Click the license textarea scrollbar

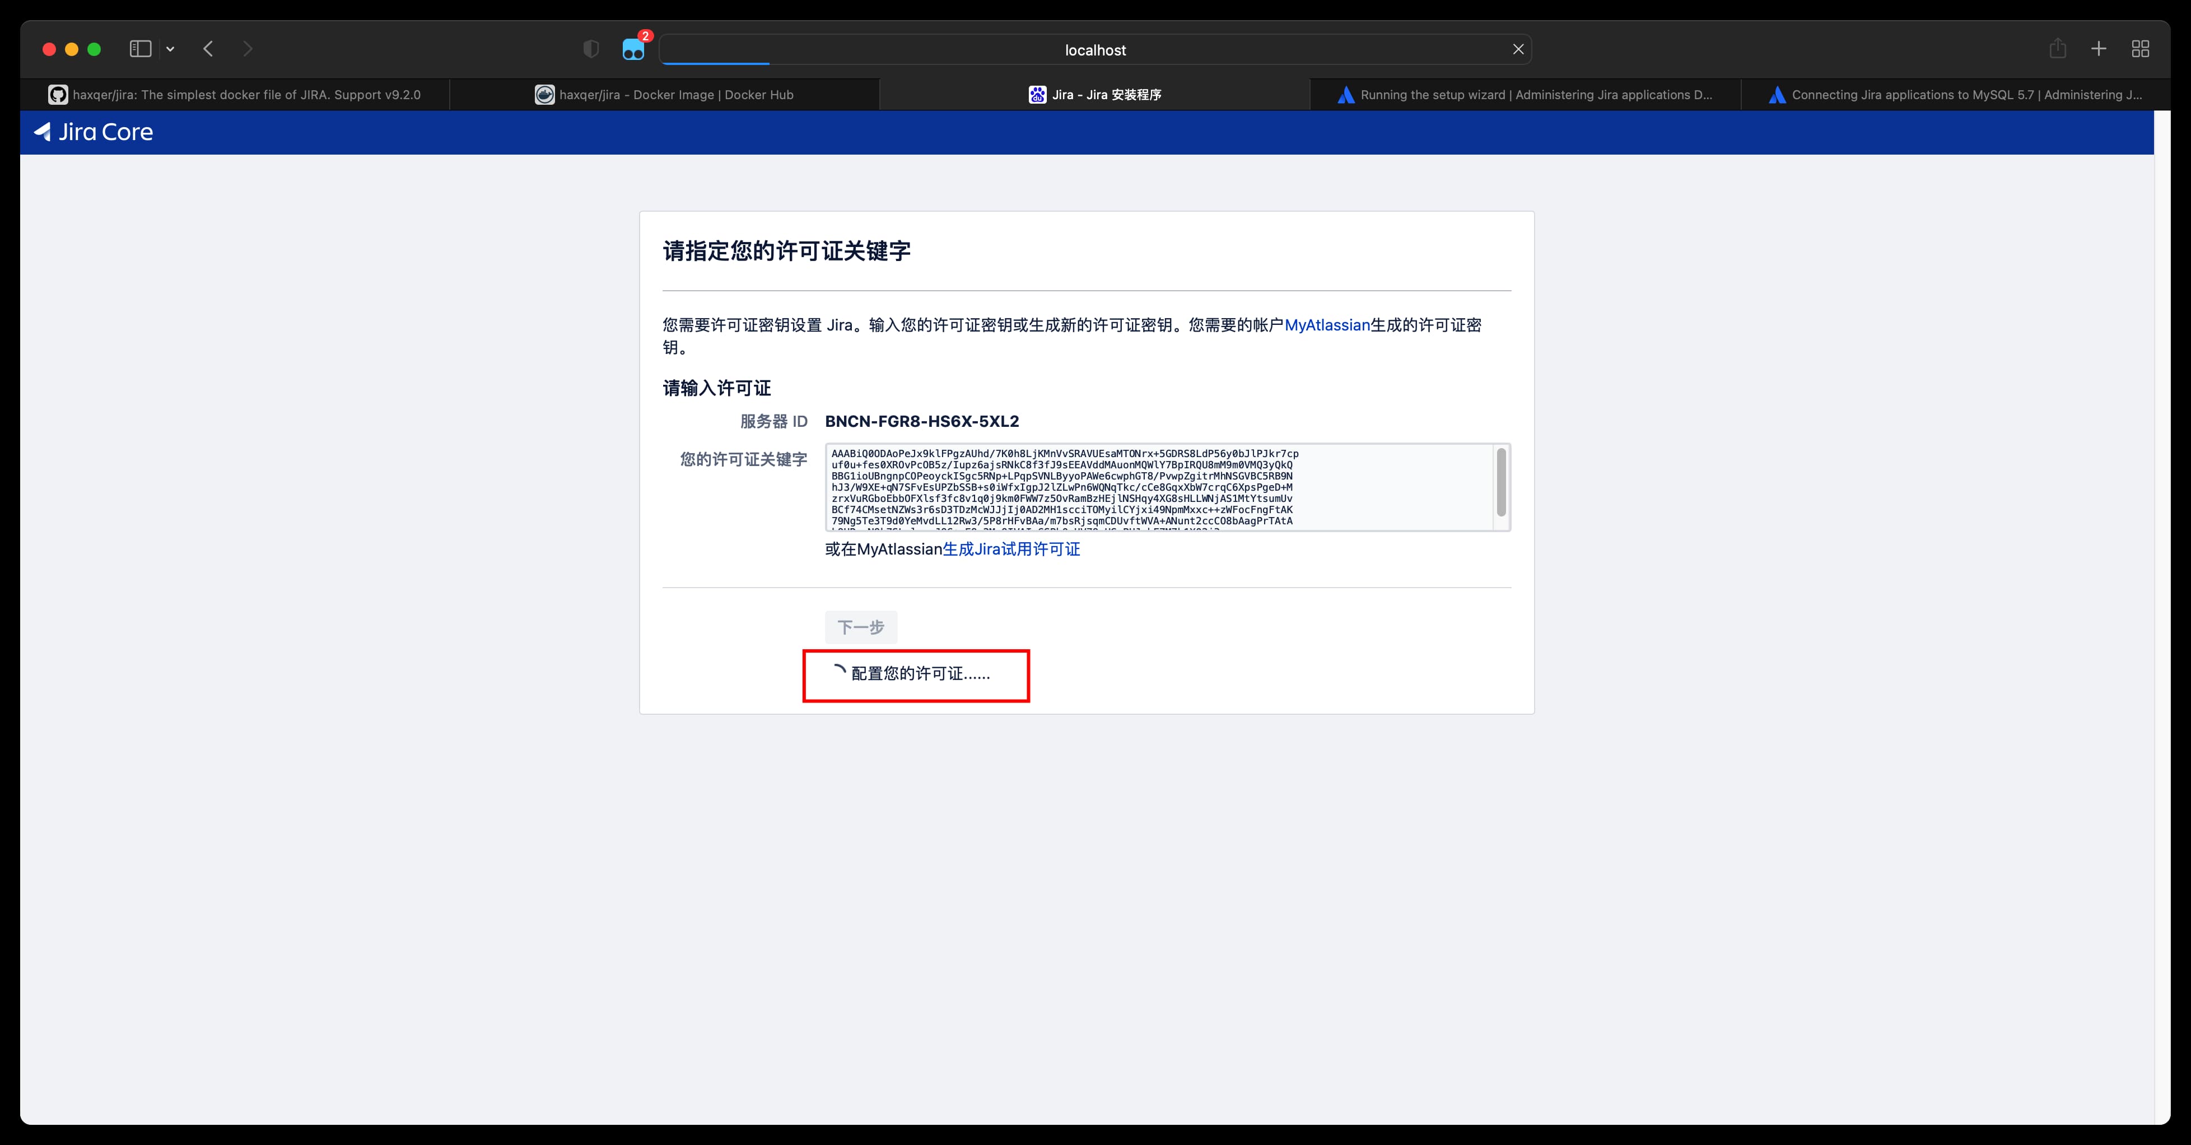click(x=1501, y=482)
